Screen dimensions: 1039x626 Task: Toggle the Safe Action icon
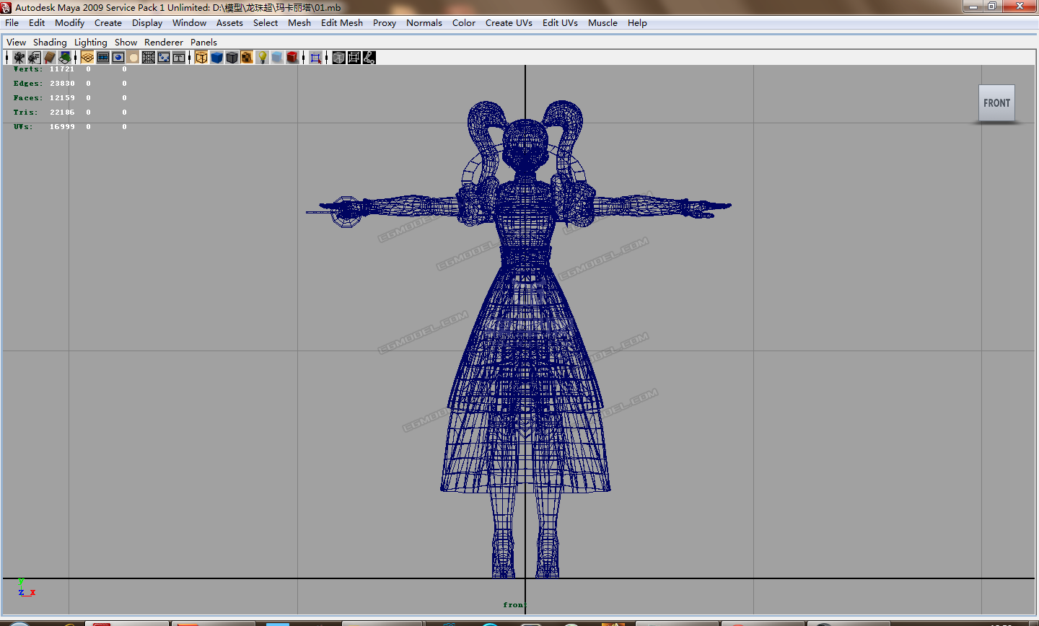164,57
